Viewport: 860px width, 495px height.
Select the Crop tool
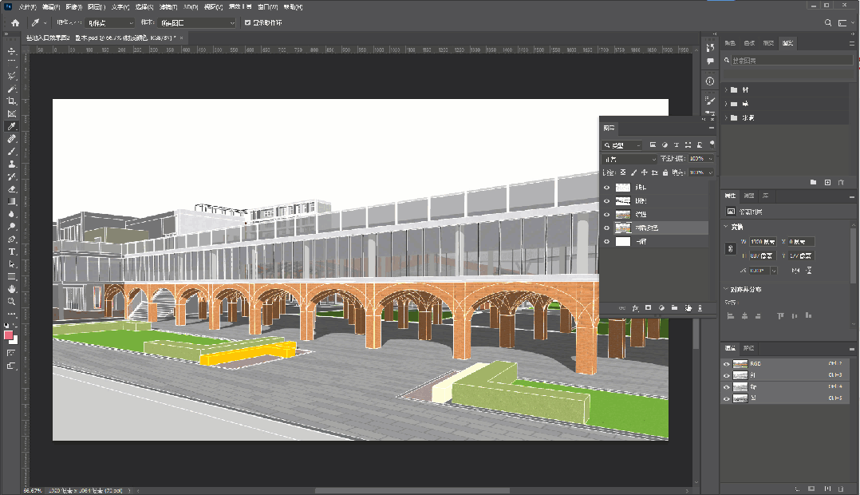point(12,101)
